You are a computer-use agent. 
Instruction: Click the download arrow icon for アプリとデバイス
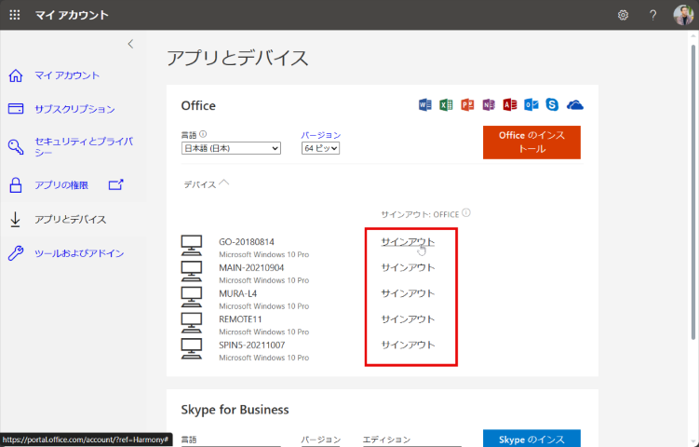click(15, 220)
